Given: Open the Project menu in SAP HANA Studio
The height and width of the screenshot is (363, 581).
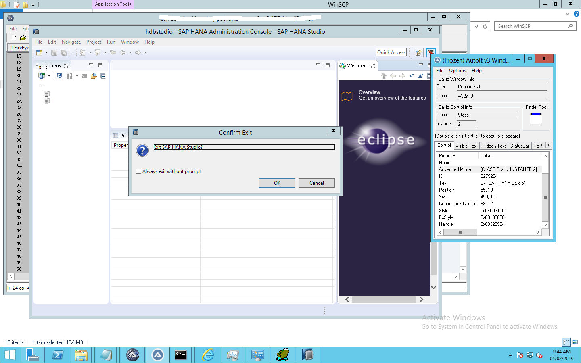Looking at the screenshot, I should tap(94, 42).
